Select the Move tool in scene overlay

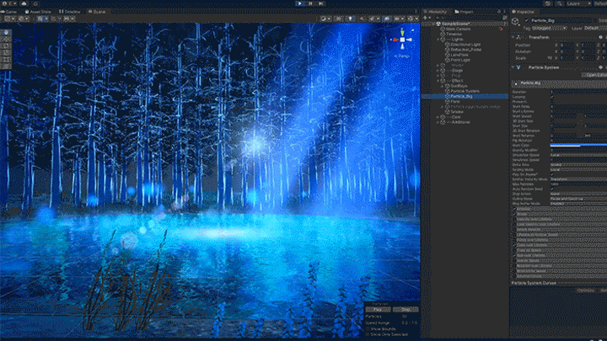[x=6, y=40]
